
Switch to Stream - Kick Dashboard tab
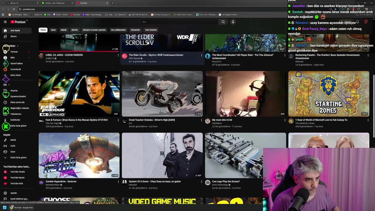tap(57, 3)
